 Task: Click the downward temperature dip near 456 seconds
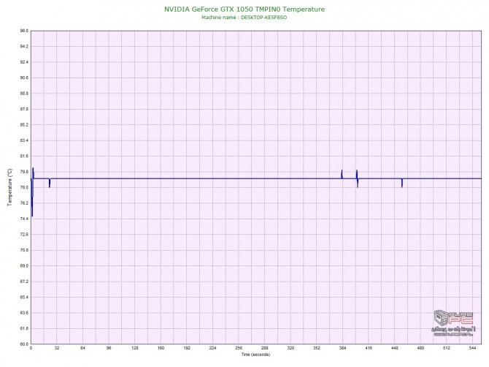click(402, 183)
